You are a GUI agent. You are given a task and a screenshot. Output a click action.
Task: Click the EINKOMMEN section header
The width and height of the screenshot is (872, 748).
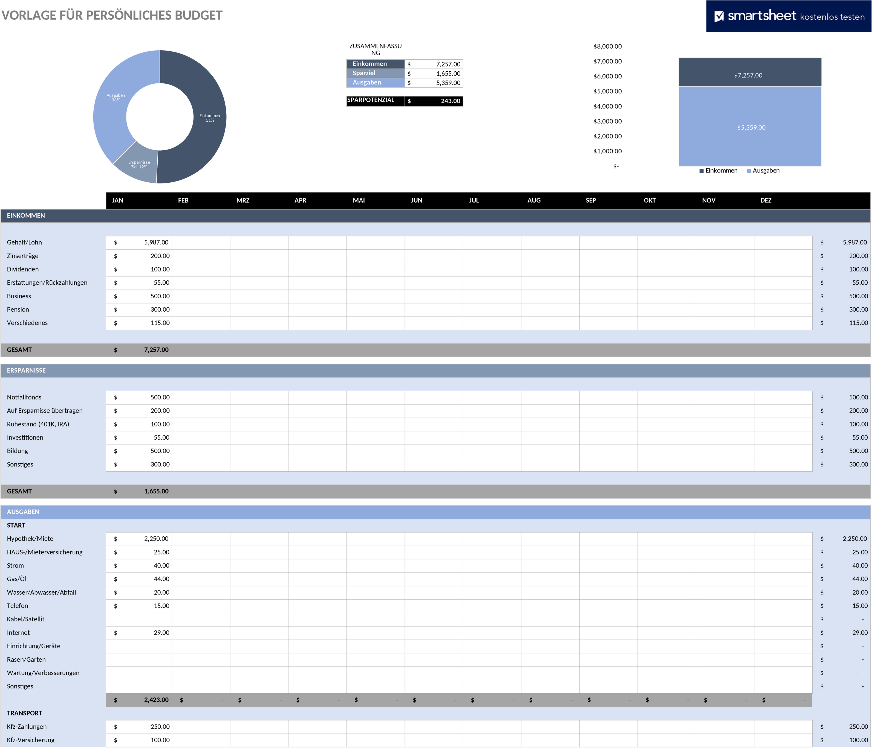(435, 216)
